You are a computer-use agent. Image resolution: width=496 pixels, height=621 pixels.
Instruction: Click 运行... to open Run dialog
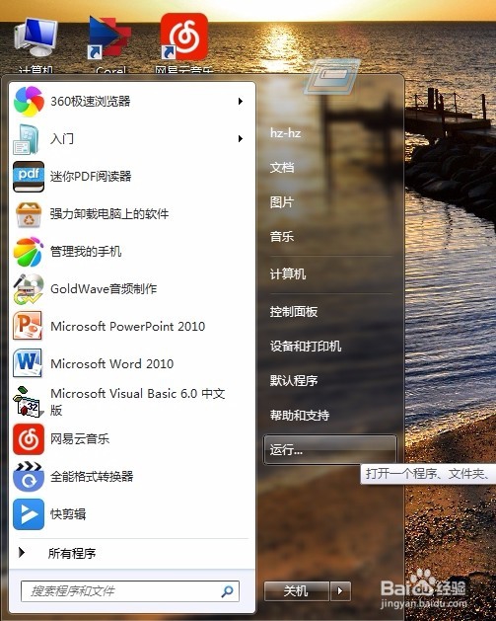click(x=330, y=449)
